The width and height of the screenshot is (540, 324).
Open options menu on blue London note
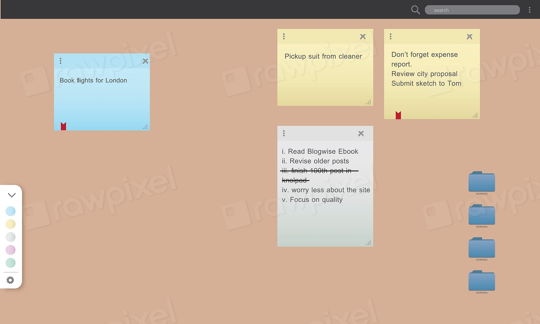click(61, 61)
